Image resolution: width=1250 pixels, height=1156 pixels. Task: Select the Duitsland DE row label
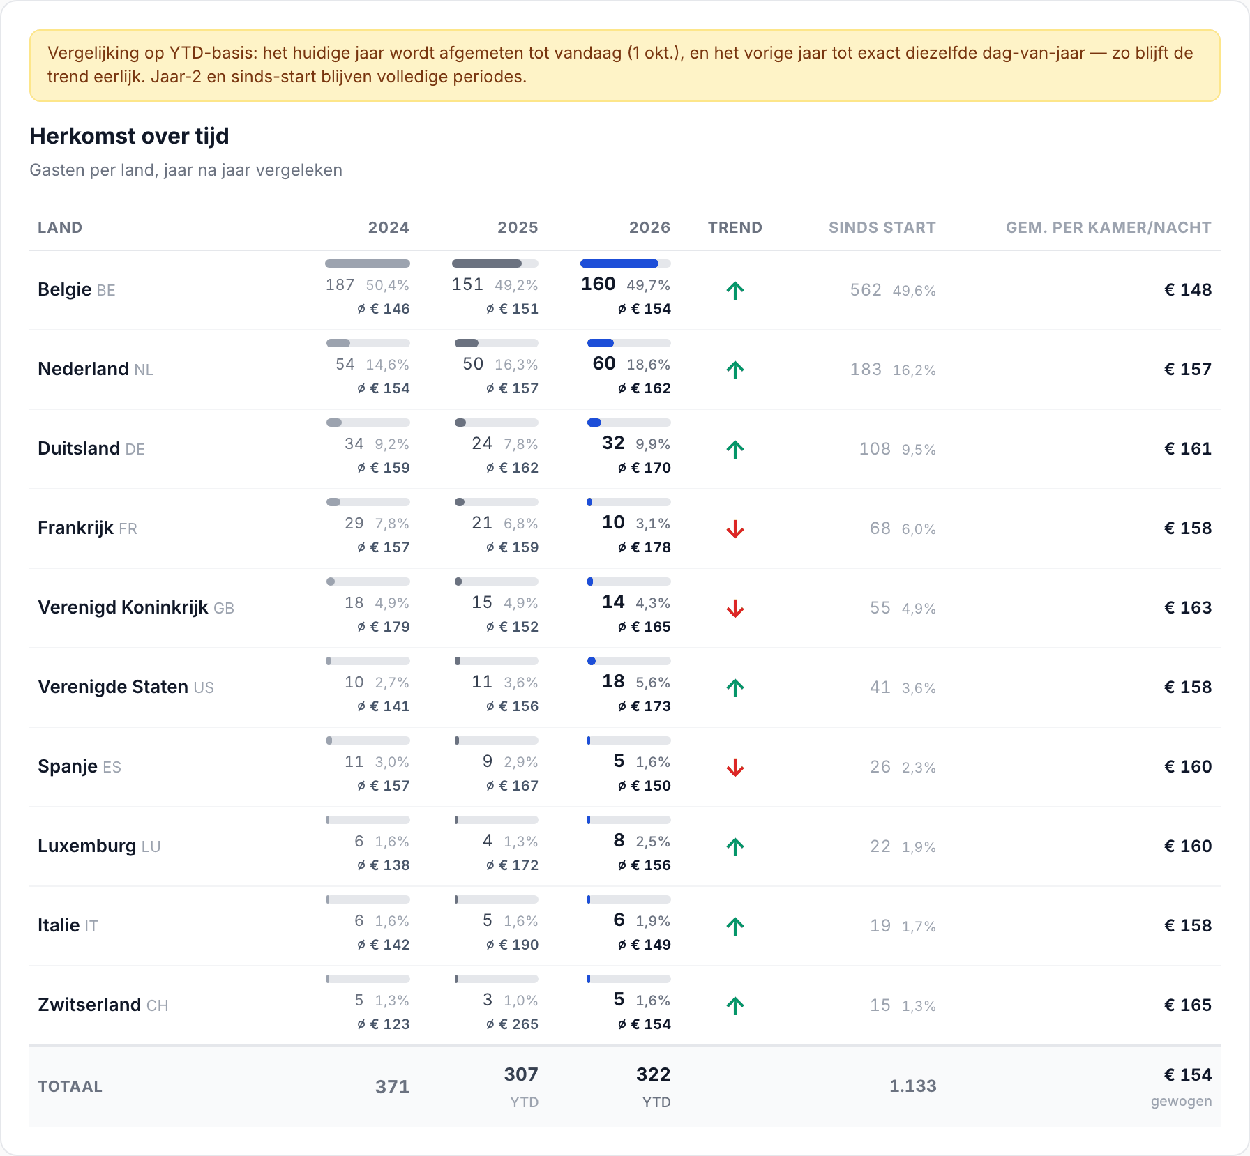click(x=91, y=448)
